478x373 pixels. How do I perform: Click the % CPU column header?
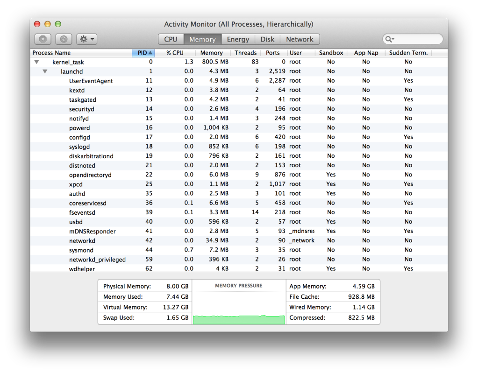175,53
